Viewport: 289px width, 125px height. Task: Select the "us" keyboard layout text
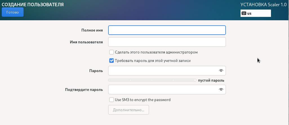pos(249,14)
